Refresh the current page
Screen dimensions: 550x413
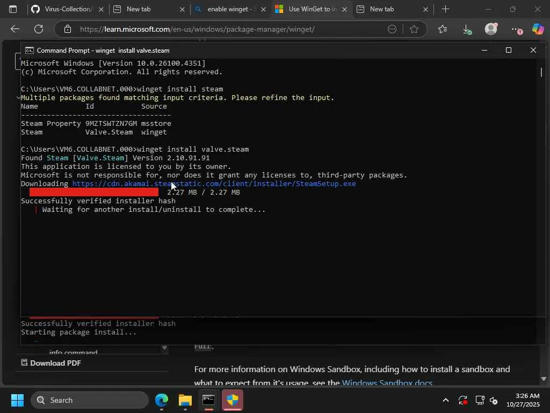coord(39,29)
